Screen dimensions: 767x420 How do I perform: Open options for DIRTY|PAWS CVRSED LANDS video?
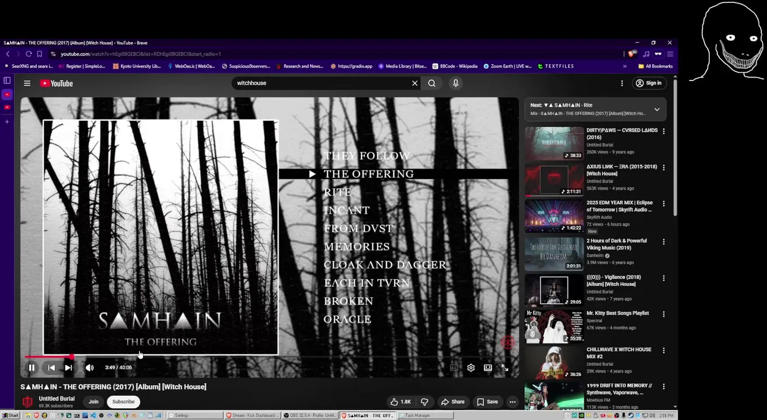coord(664,131)
